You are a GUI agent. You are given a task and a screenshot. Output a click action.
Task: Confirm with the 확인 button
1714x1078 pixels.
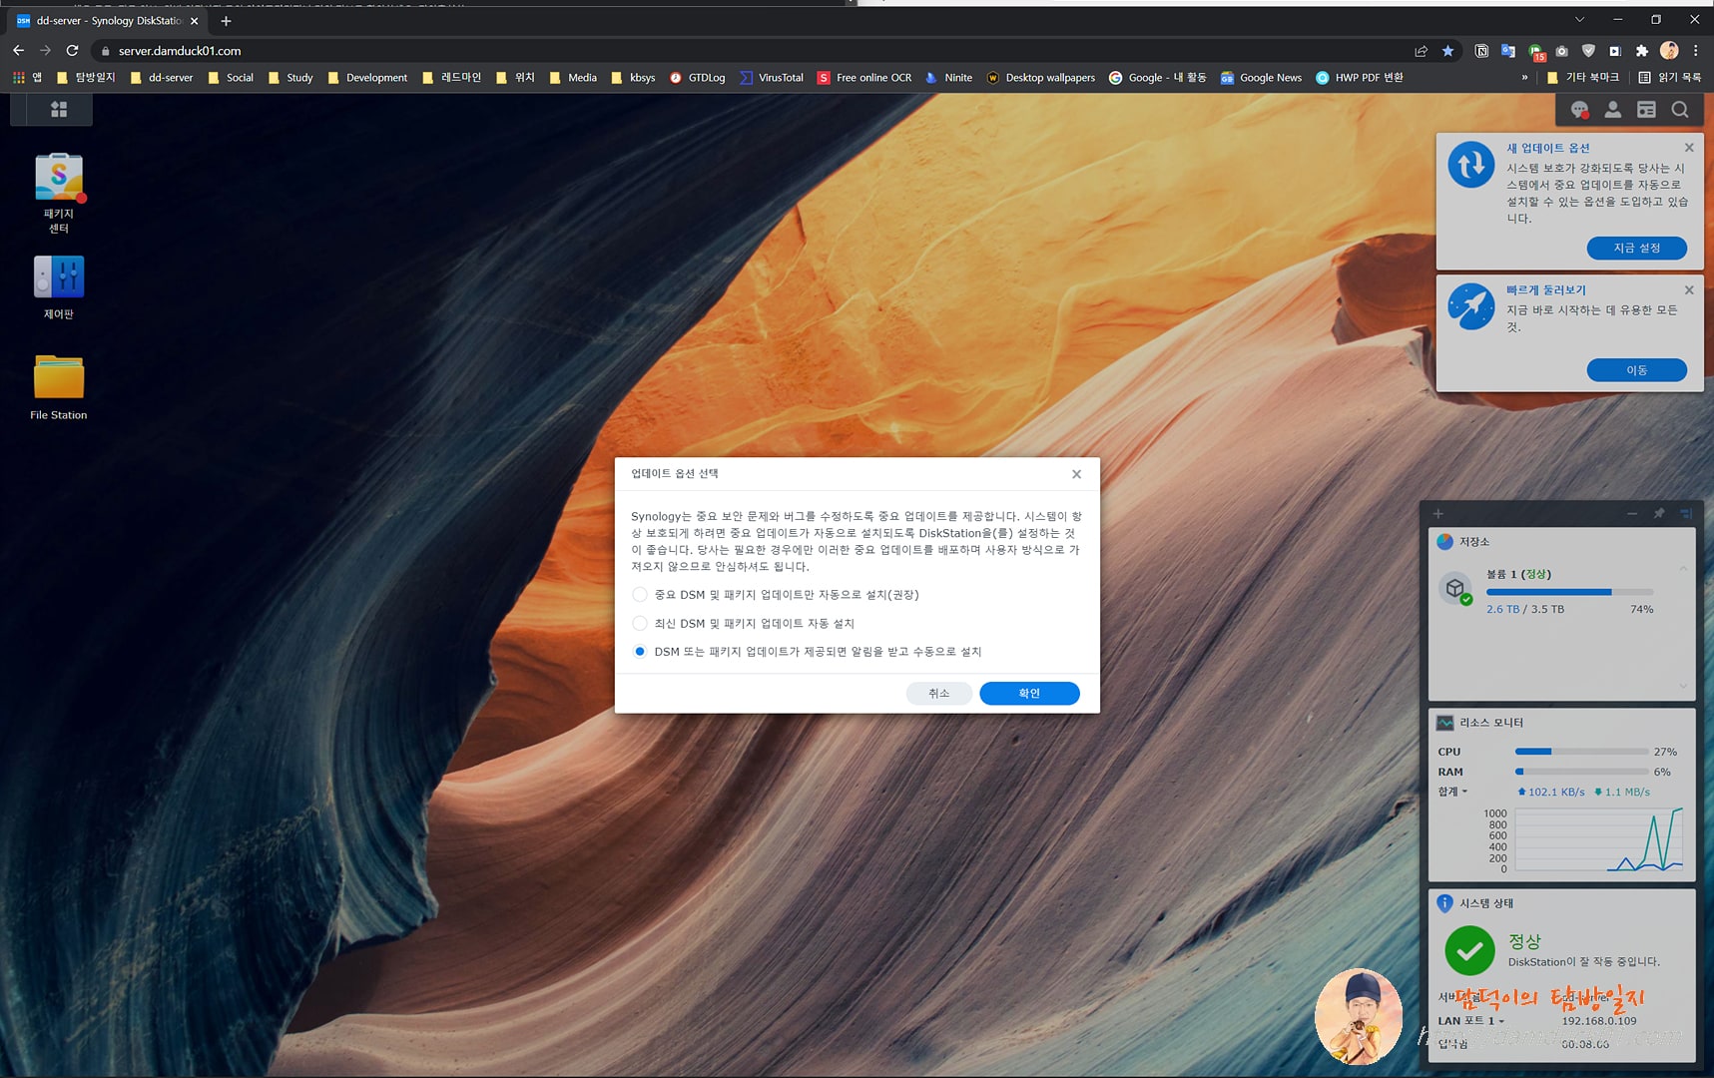[x=1029, y=694]
